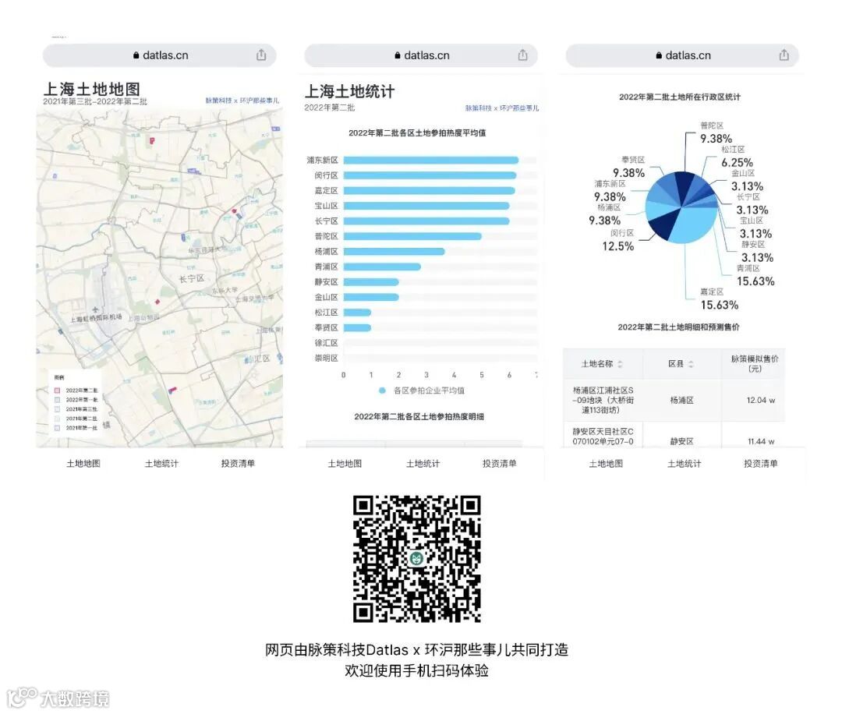This screenshot has width=842, height=714.
Task: Click the 静安区 bar in the chart
Action: click(371, 282)
